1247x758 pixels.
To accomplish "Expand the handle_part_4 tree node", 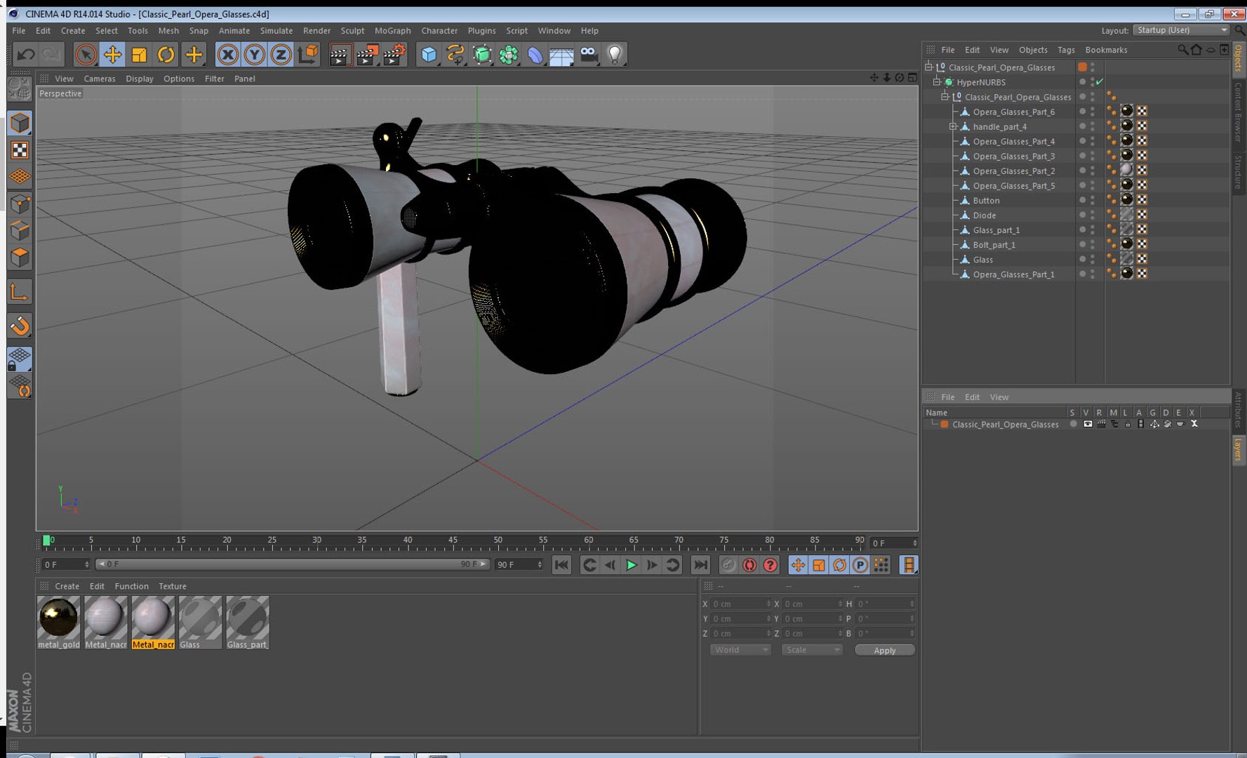I will tap(953, 127).
